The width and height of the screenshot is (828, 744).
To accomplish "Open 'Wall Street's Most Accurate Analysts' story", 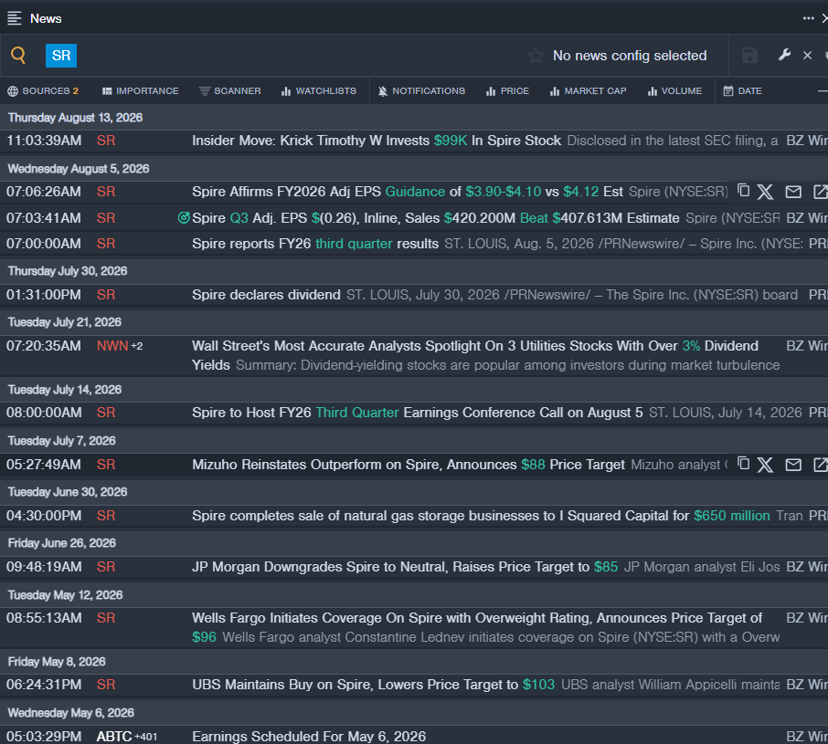I will [x=475, y=355].
